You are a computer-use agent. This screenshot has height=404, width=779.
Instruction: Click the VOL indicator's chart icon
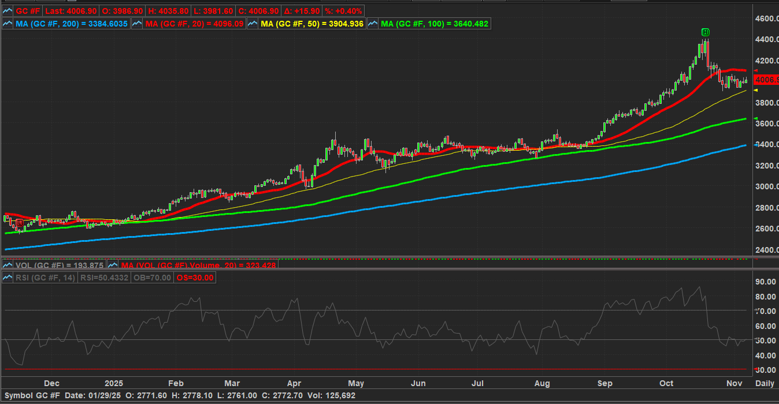pyautogui.click(x=8, y=265)
